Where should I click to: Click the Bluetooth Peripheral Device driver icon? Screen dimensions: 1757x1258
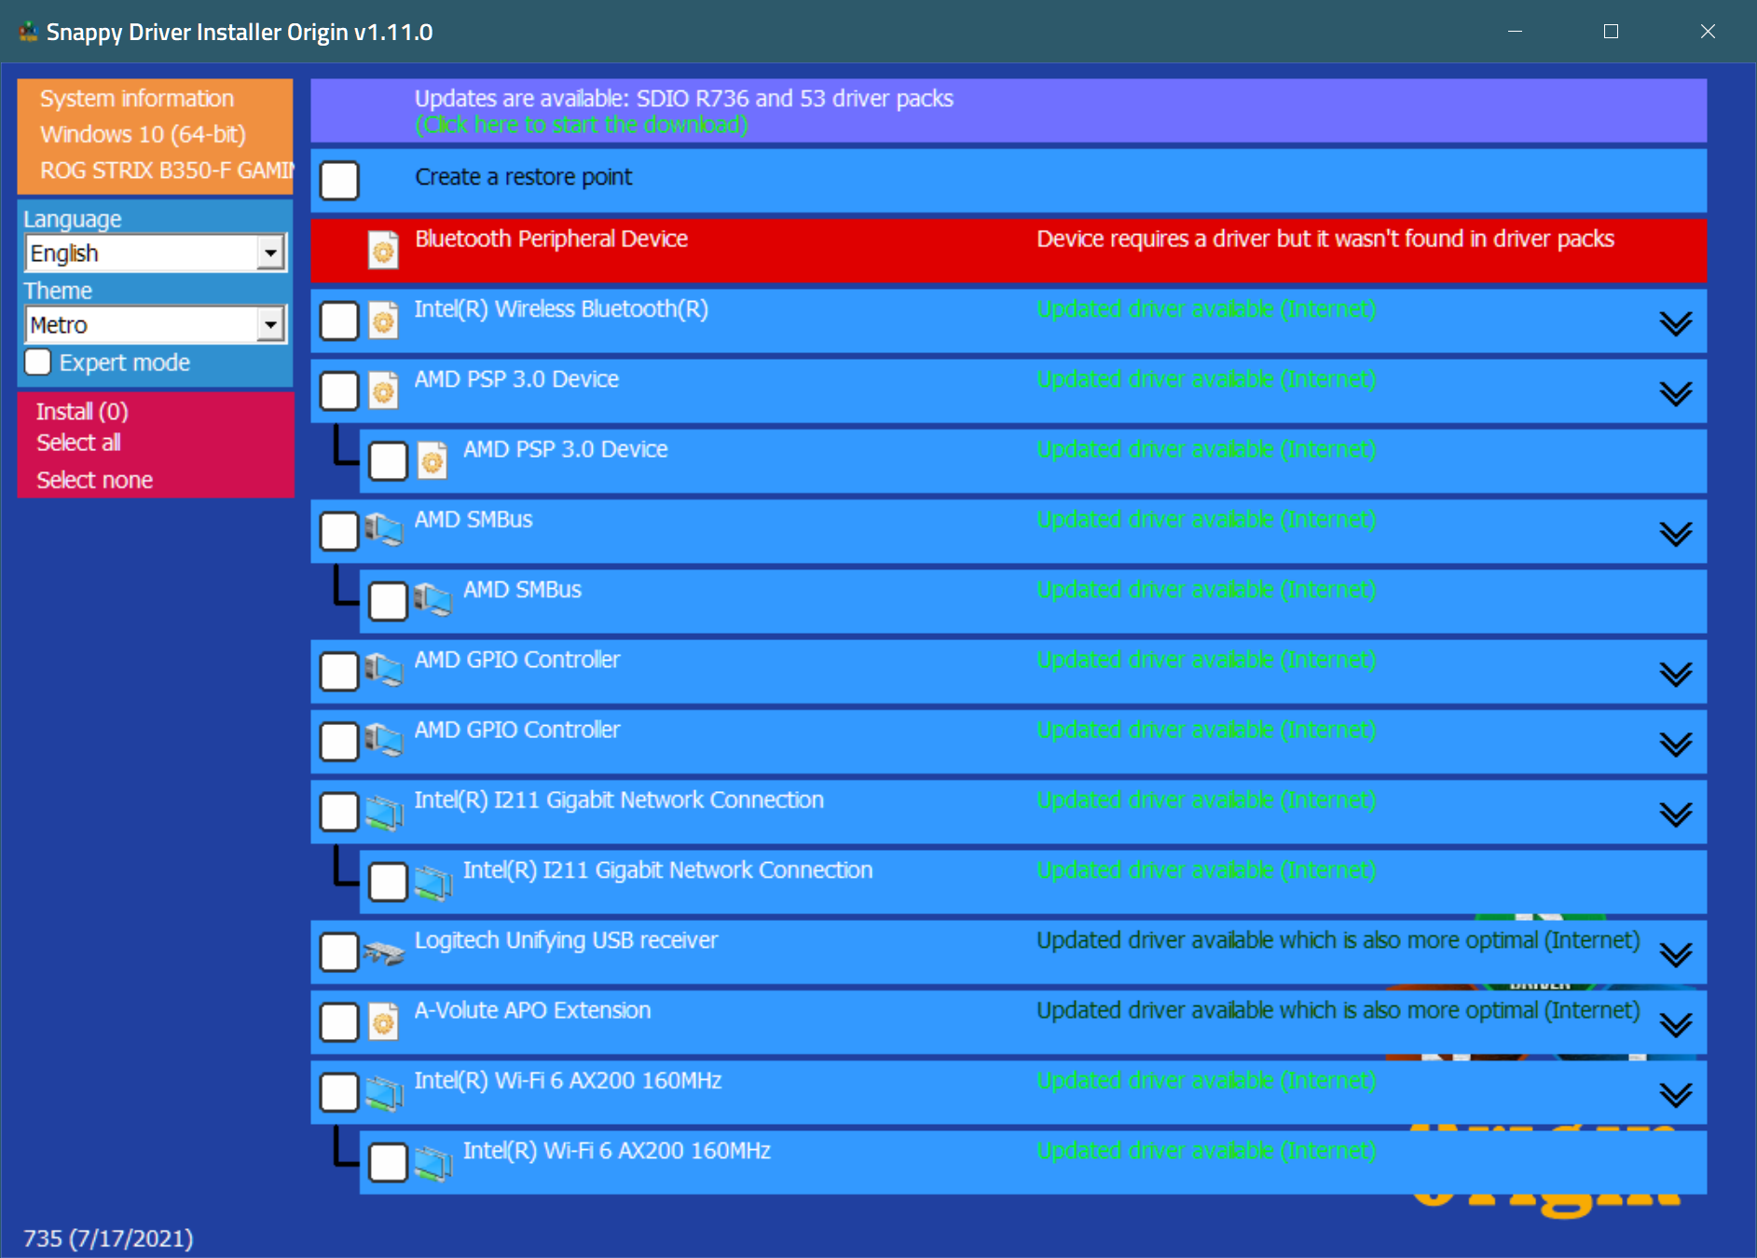tap(383, 250)
